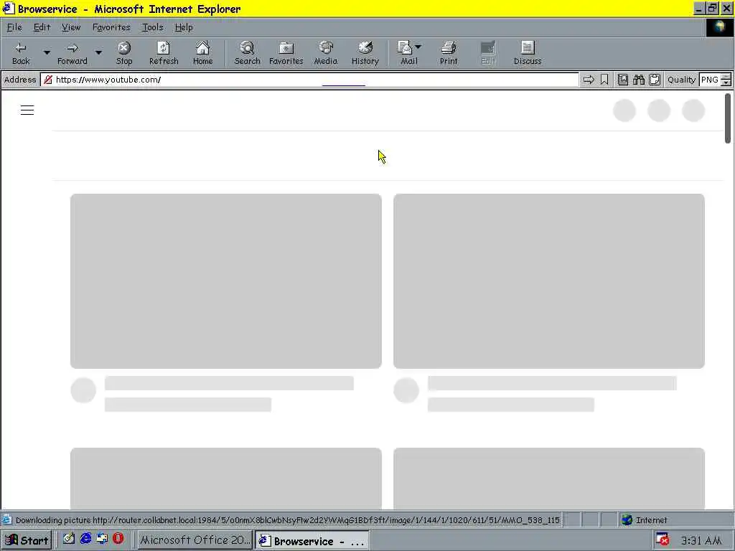This screenshot has height=551, width=735.
Task: Click the top-left video placeholder thumbnail
Action: [x=226, y=281]
